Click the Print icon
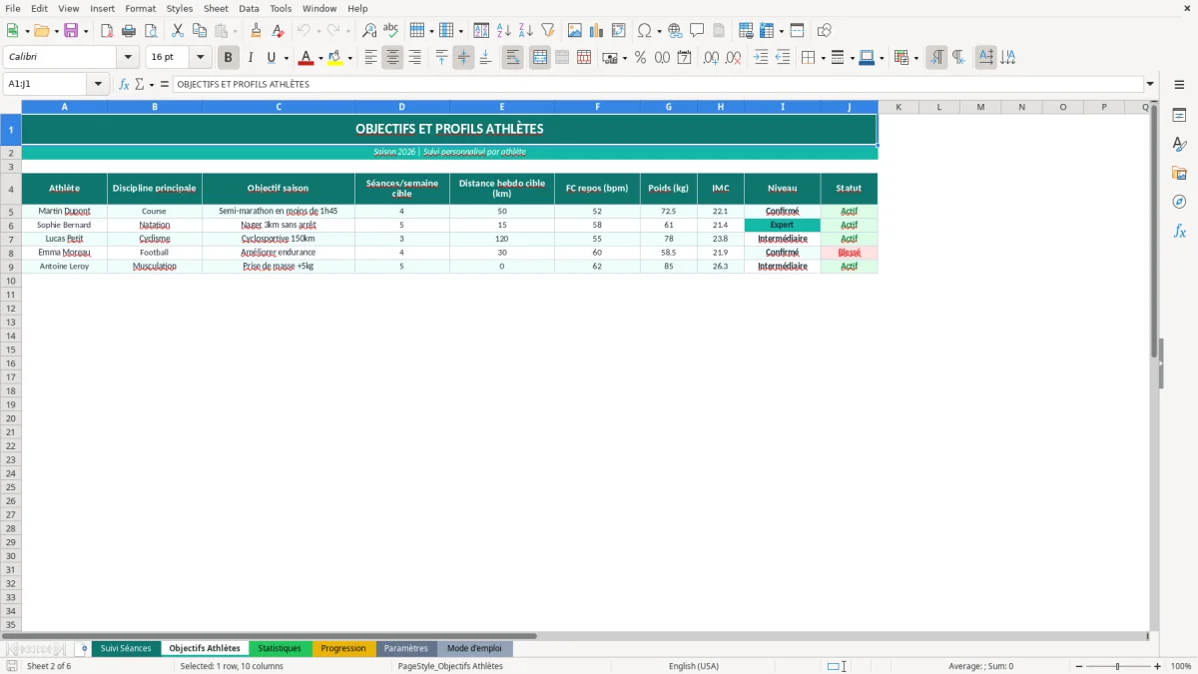Screen dimensions: 1198x674 click(x=129, y=31)
